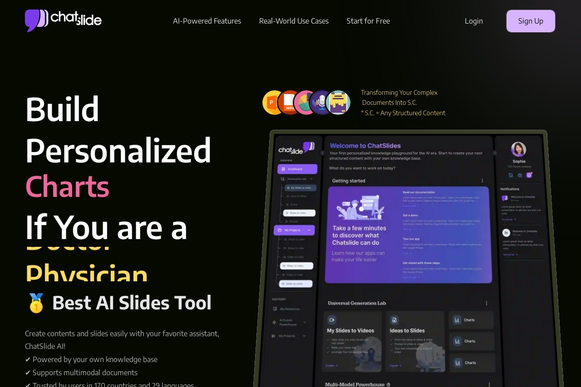
Task: Click the document icon on Ideas to Slides card
Action: [x=394, y=319]
